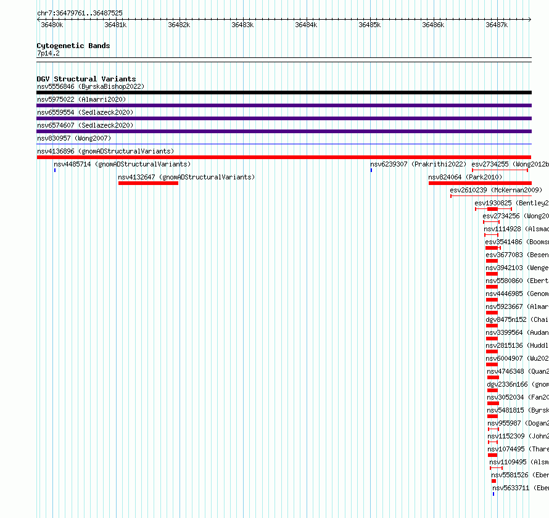Click the small blue nsv4485714 marker
The height and width of the screenshot is (518, 549).
point(55,170)
